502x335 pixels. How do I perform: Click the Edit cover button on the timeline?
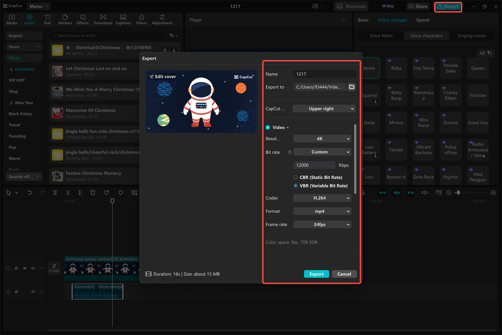click(x=54, y=268)
